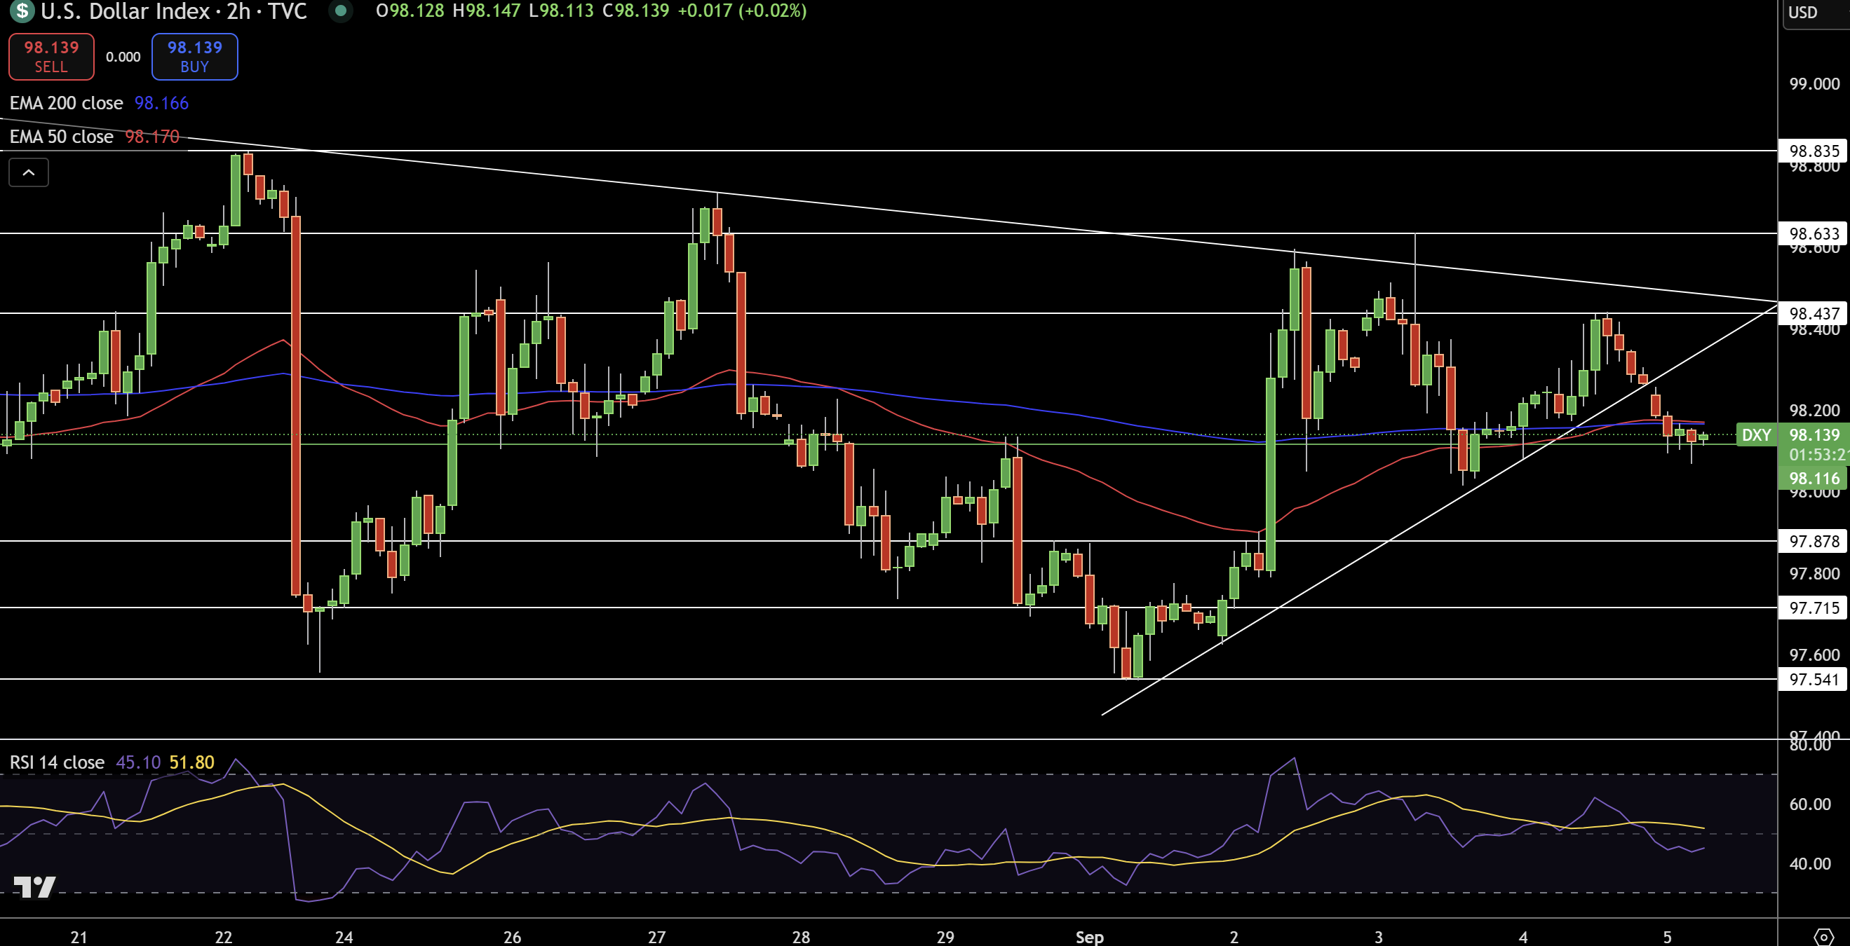The height and width of the screenshot is (946, 1850).
Task: Collapse the indicator legend with chevron button
Action: [29, 172]
